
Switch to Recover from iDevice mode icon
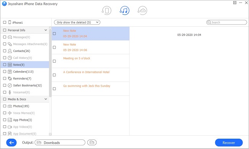coord(106,10)
